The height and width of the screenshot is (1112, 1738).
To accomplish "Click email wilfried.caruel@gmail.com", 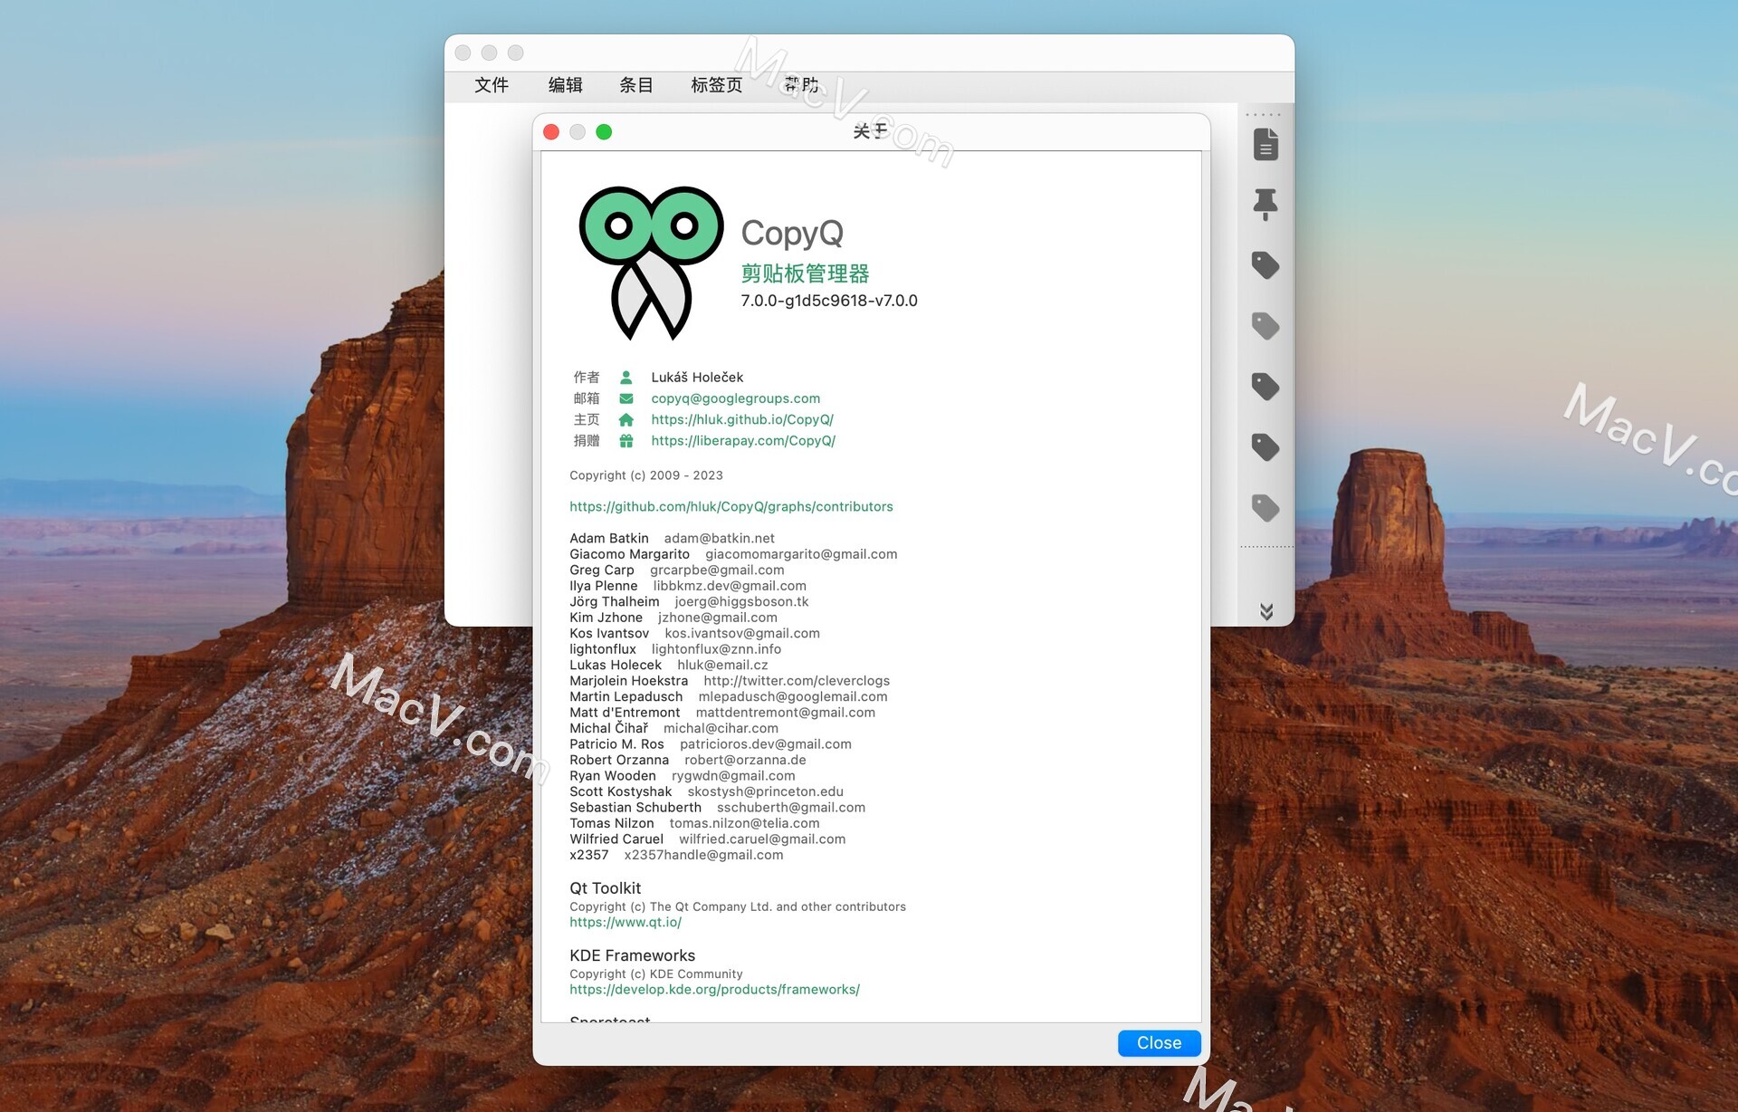I will pyautogui.click(x=762, y=839).
